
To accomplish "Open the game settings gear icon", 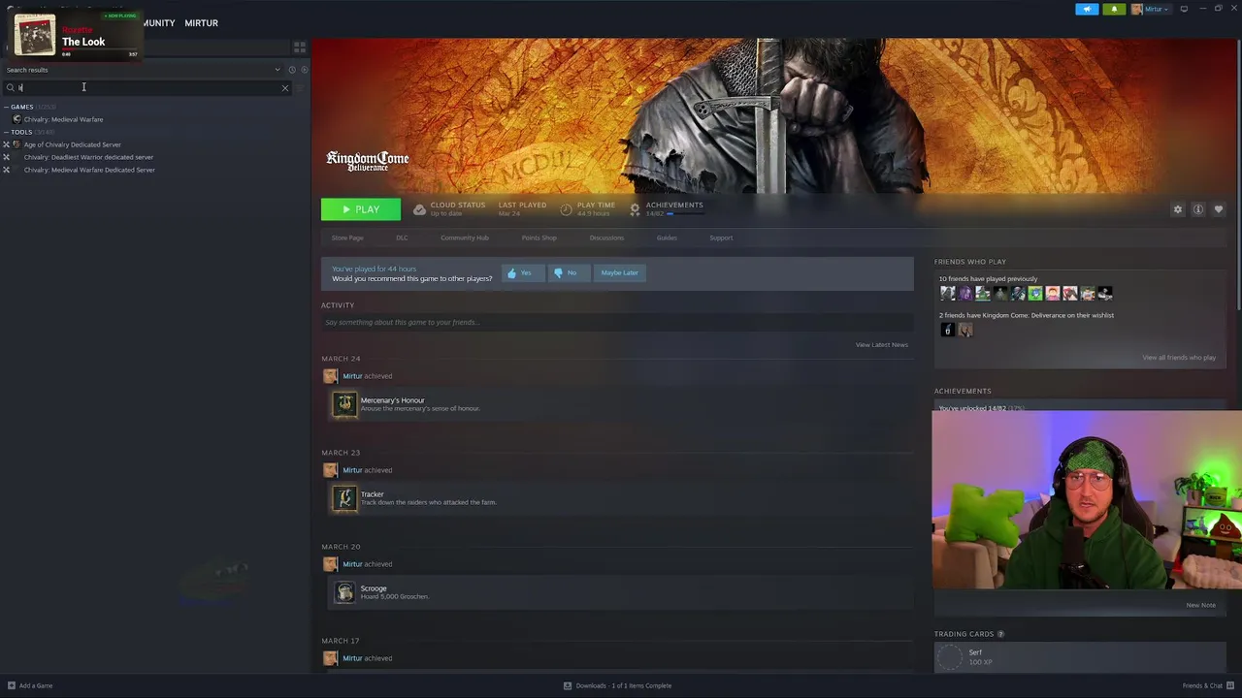I will pos(1178,209).
